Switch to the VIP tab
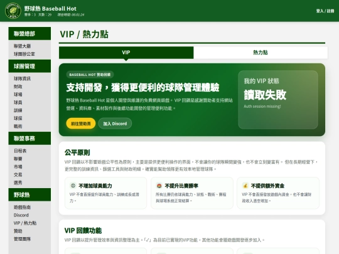Viewport: 339px width, 254px height. pos(126,53)
